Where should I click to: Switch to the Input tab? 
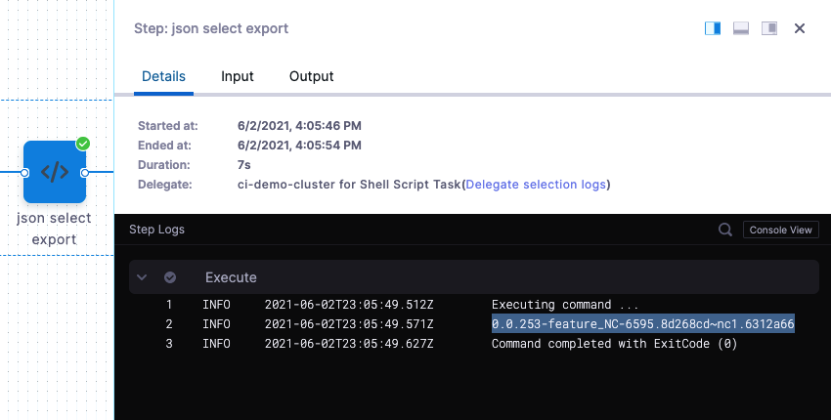(x=238, y=76)
